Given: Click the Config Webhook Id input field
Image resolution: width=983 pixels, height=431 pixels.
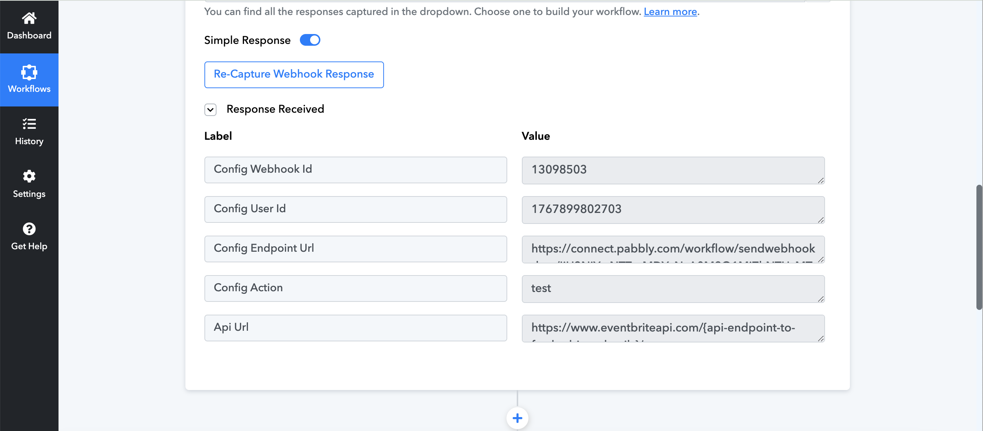Looking at the screenshot, I should 355,169.
